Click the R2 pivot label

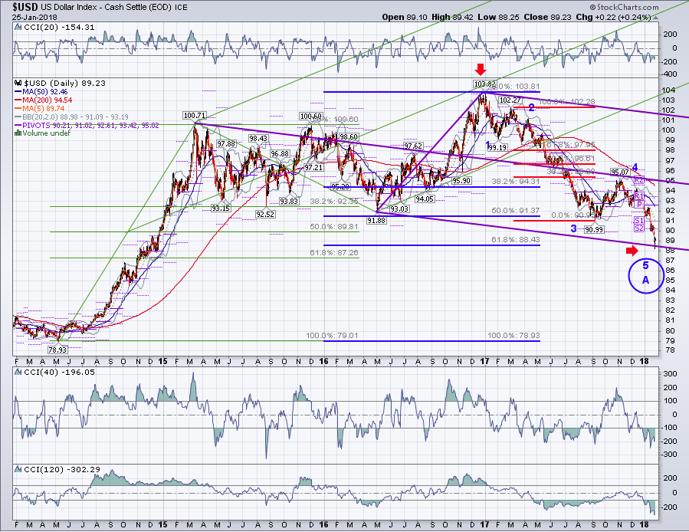coord(639,180)
